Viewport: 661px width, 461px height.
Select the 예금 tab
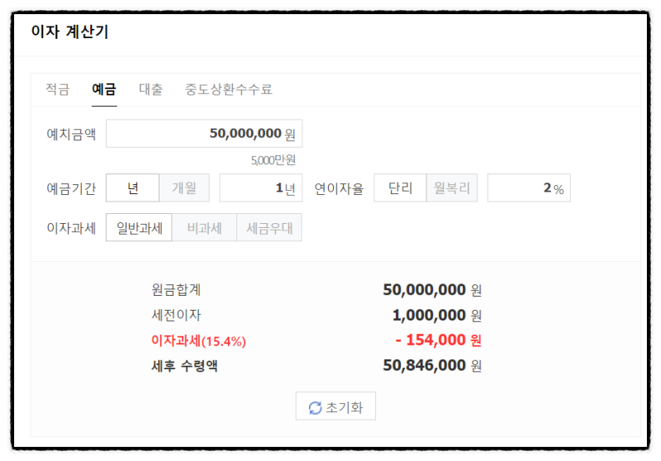click(104, 89)
